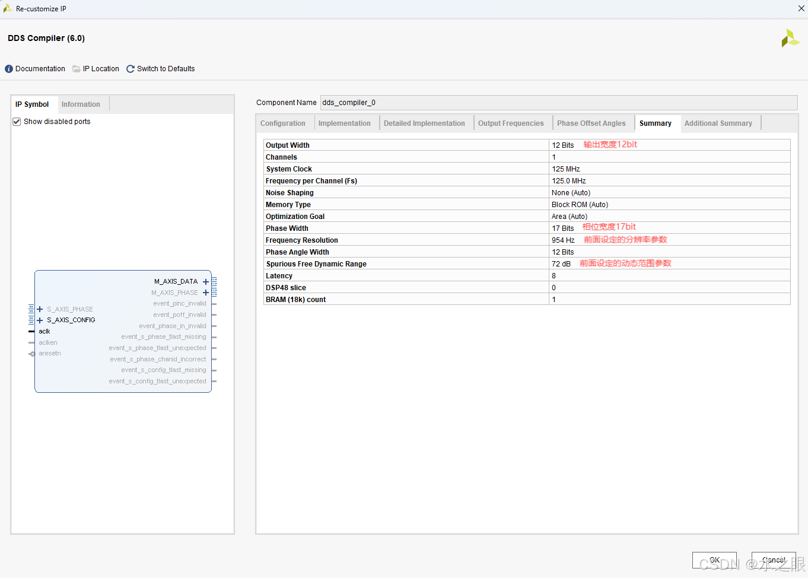Click the Documentation link
The height and width of the screenshot is (578, 808).
pos(40,69)
